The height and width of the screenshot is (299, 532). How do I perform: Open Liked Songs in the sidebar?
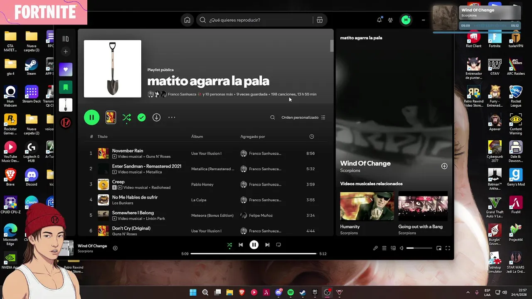65,69
